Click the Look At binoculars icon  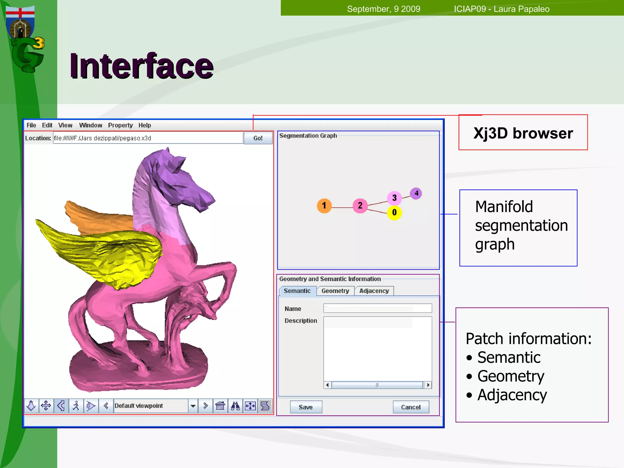235,406
